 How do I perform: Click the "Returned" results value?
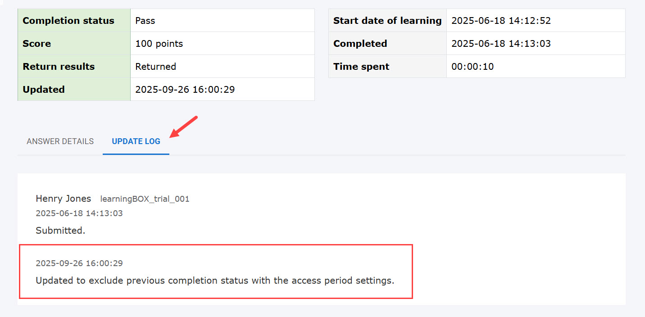(x=155, y=67)
